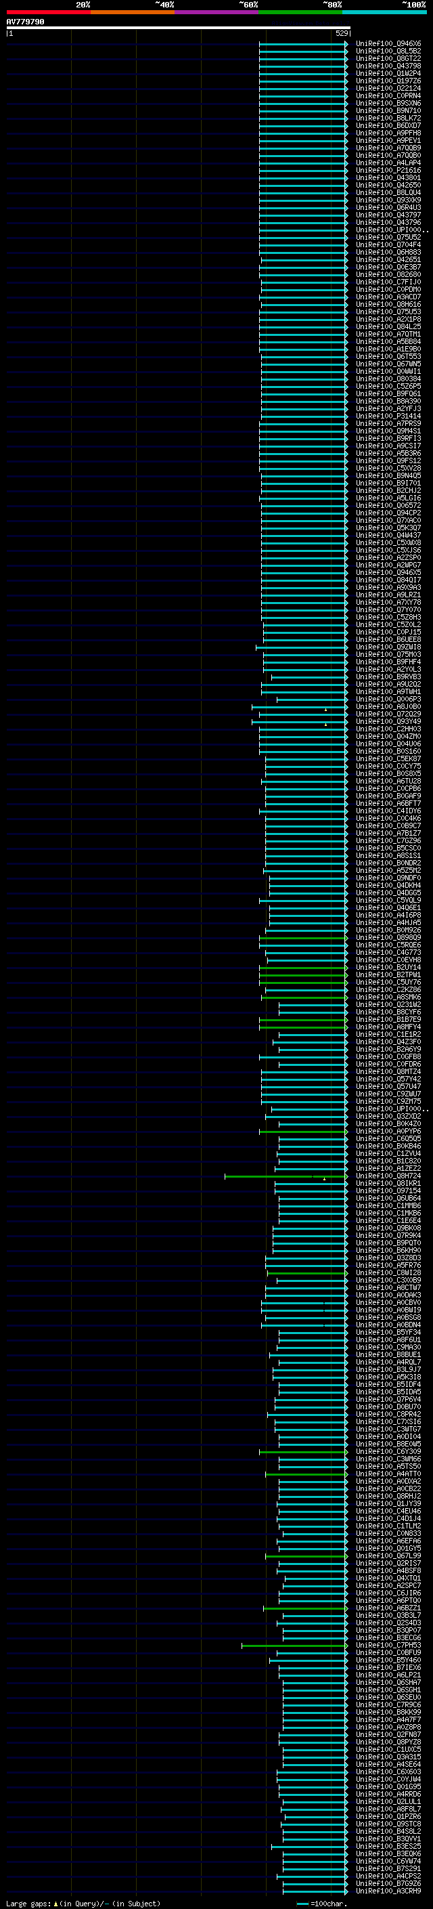This screenshot has width=433, height=1909.
Task: Select hit label UniRef100_C7PH53
Action: click(388, 1644)
